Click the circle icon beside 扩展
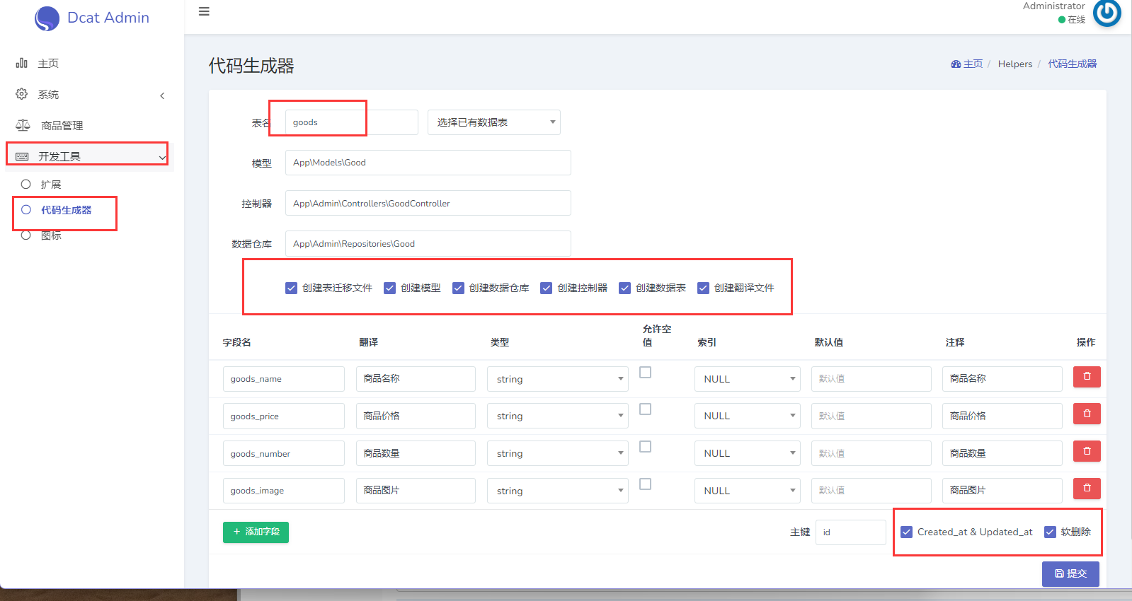The width and height of the screenshot is (1132, 601). 26,184
